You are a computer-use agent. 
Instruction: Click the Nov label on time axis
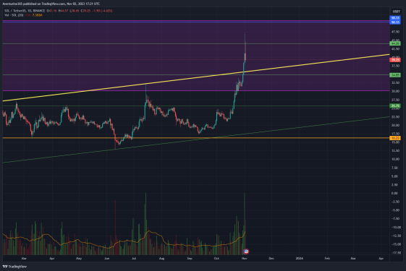click(x=245, y=258)
